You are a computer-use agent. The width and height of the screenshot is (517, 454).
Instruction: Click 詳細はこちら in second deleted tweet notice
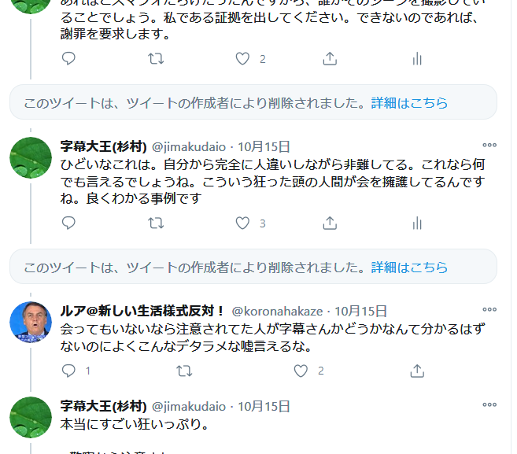coord(409,268)
